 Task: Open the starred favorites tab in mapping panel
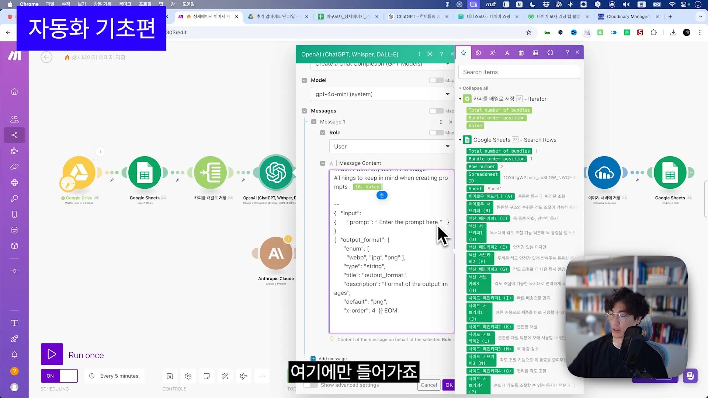pyautogui.click(x=464, y=53)
